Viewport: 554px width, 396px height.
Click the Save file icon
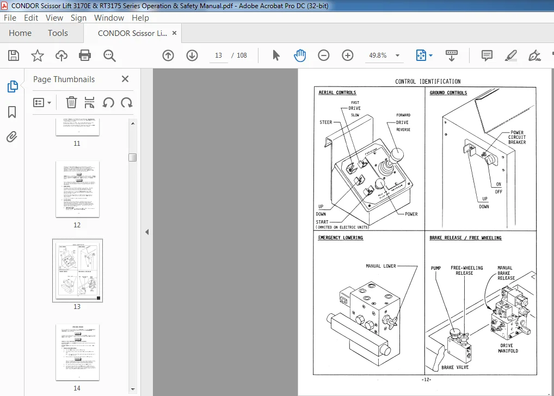14,55
